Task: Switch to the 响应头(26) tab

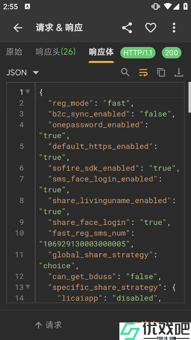Action: 56,52
